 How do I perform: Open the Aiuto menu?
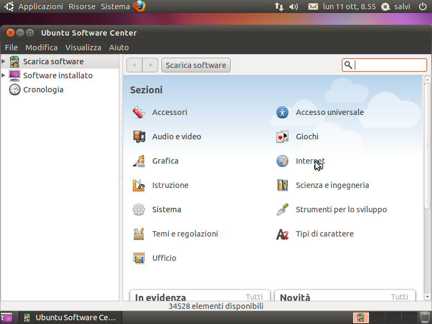[x=119, y=48]
